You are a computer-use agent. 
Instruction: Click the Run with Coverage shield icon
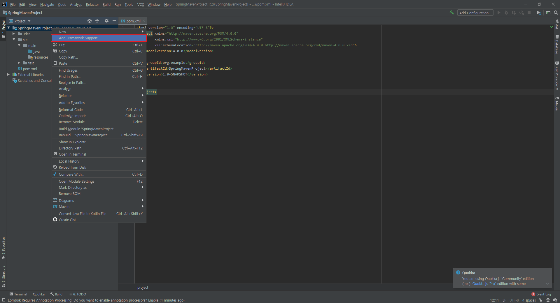coord(514,13)
